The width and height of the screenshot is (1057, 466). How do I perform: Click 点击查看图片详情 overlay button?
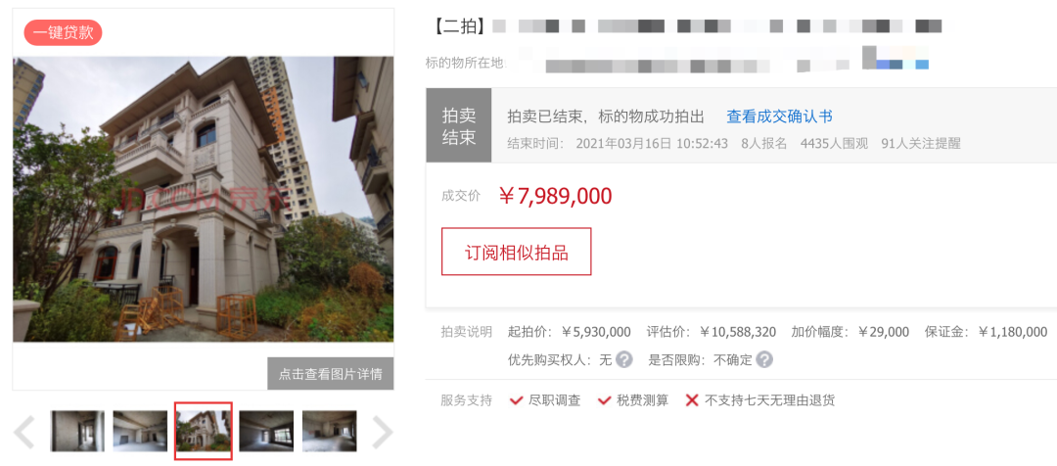click(x=331, y=374)
